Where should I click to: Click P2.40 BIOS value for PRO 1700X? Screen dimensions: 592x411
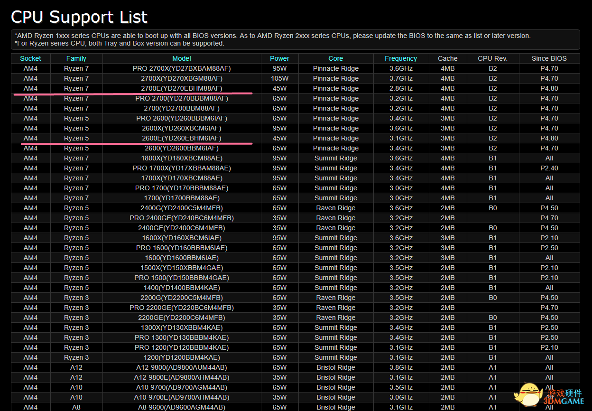tap(549, 168)
